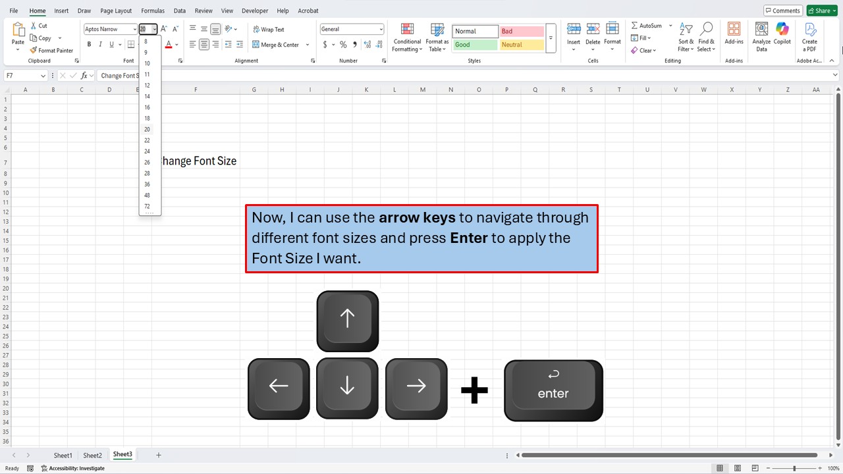Switch to the Formulas ribbon tab
The image size is (843, 474).
click(x=152, y=11)
